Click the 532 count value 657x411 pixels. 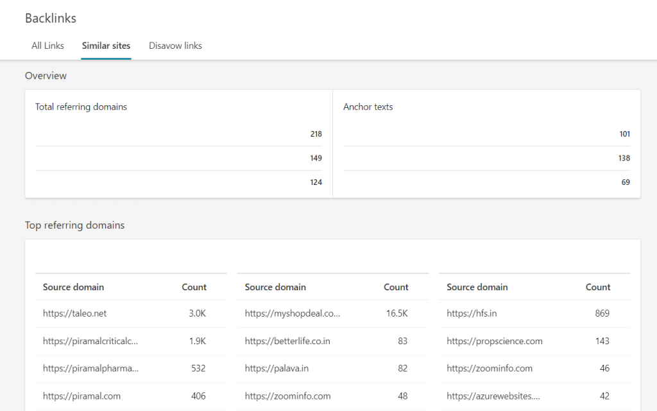(198, 368)
